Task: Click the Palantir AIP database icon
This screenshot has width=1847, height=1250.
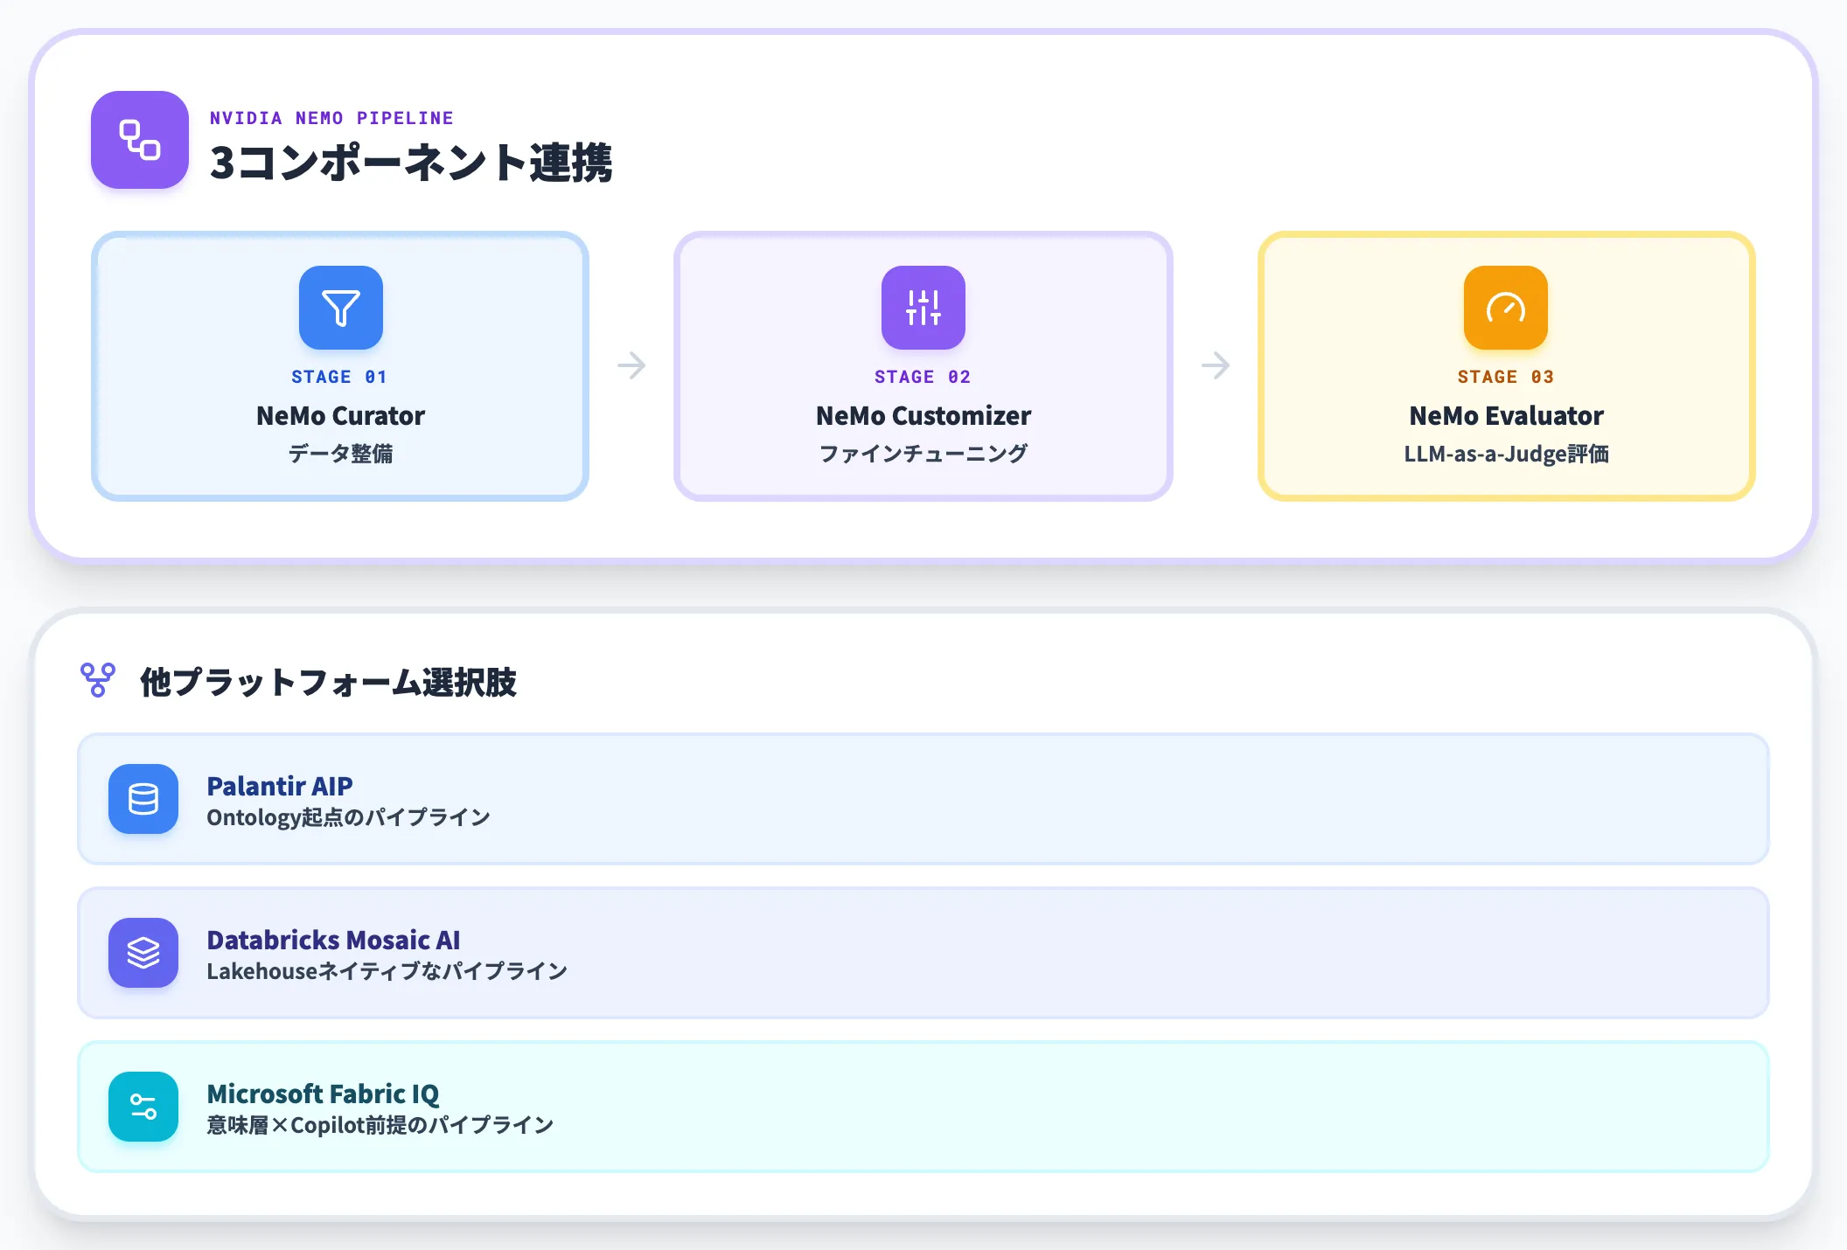Action: click(143, 799)
